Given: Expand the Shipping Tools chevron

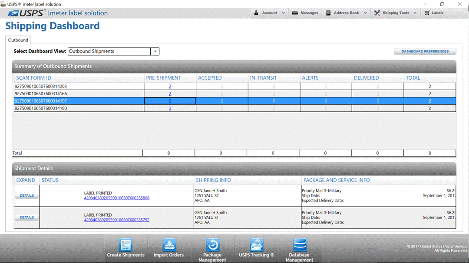Looking at the screenshot, I should (415, 13).
